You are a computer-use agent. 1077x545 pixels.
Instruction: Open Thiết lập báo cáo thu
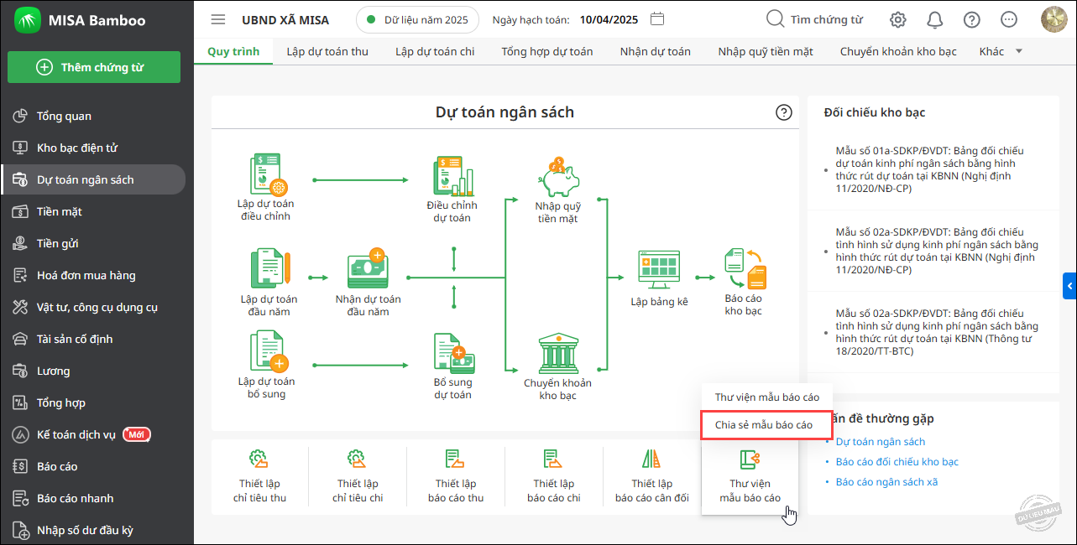point(456,478)
